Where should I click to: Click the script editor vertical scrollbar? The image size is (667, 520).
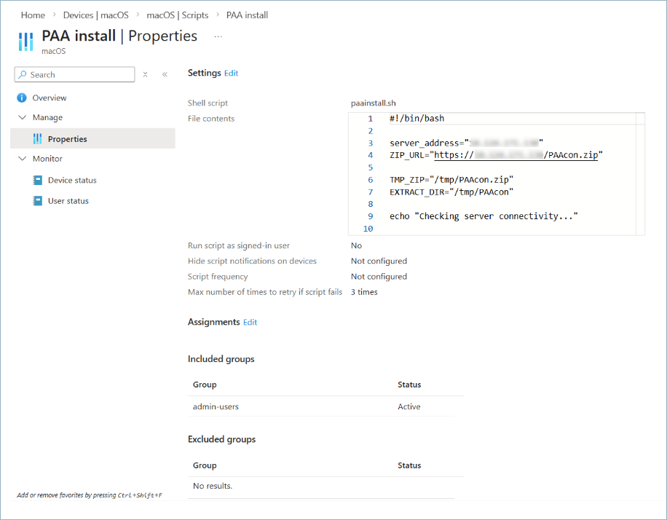click(x=640, y=173)
